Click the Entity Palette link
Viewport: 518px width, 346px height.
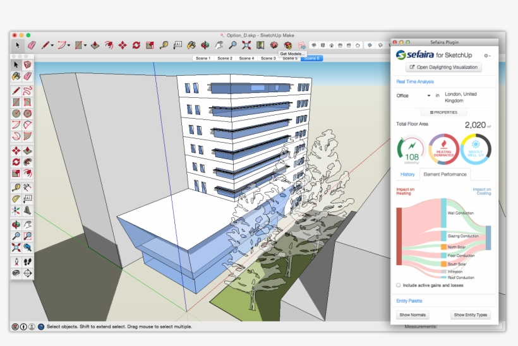409,301
